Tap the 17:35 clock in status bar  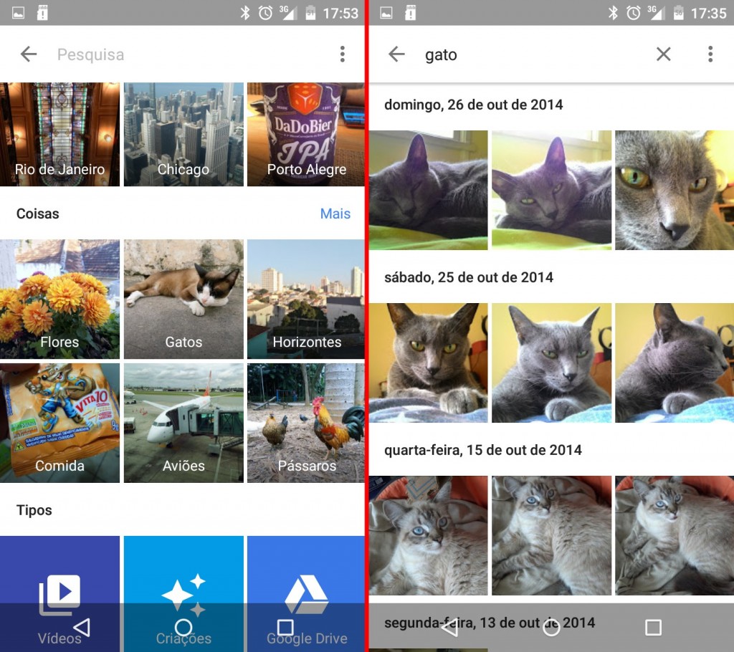click(x=709, y=13)
